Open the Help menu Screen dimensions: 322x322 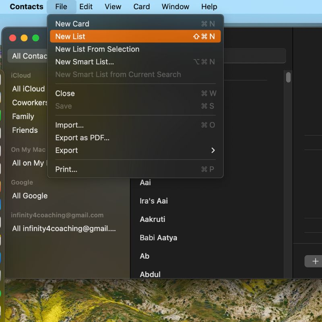click(209, 6)
